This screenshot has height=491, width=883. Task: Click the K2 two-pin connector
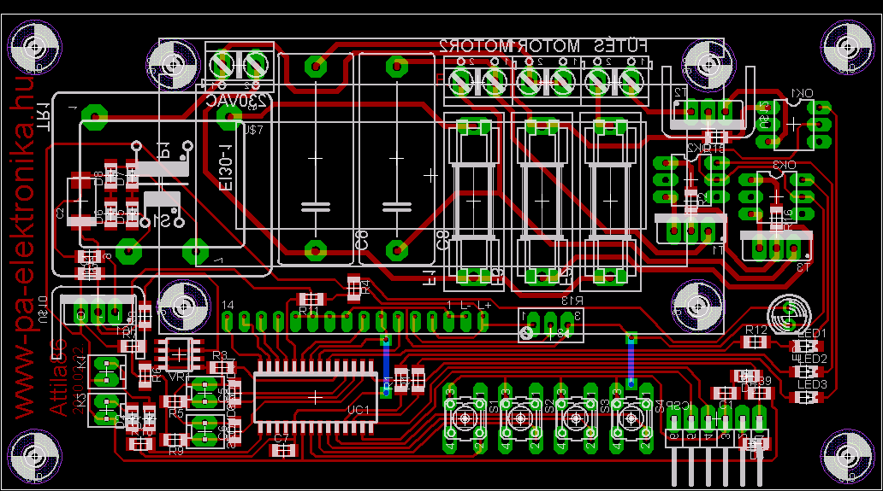tap(106, 372)
